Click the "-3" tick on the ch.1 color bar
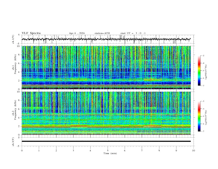 203,56
